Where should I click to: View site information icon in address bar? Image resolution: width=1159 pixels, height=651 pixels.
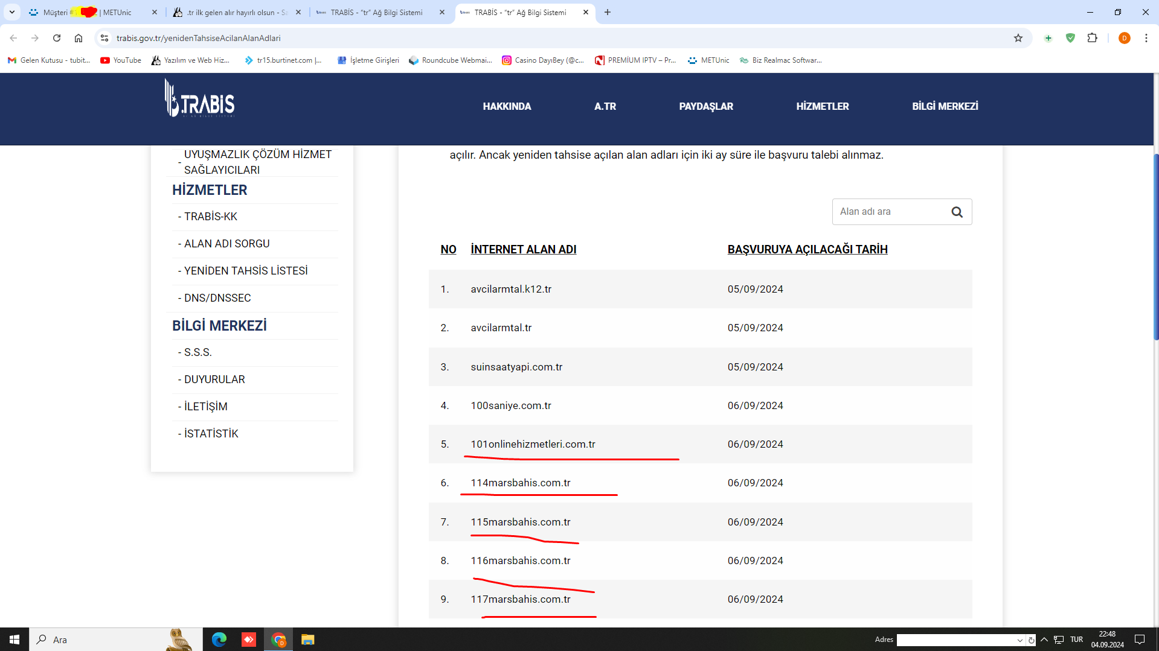(104, 38)
